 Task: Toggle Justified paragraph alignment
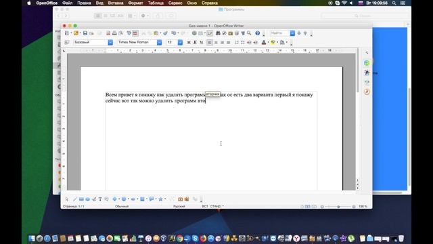point(229,42)
